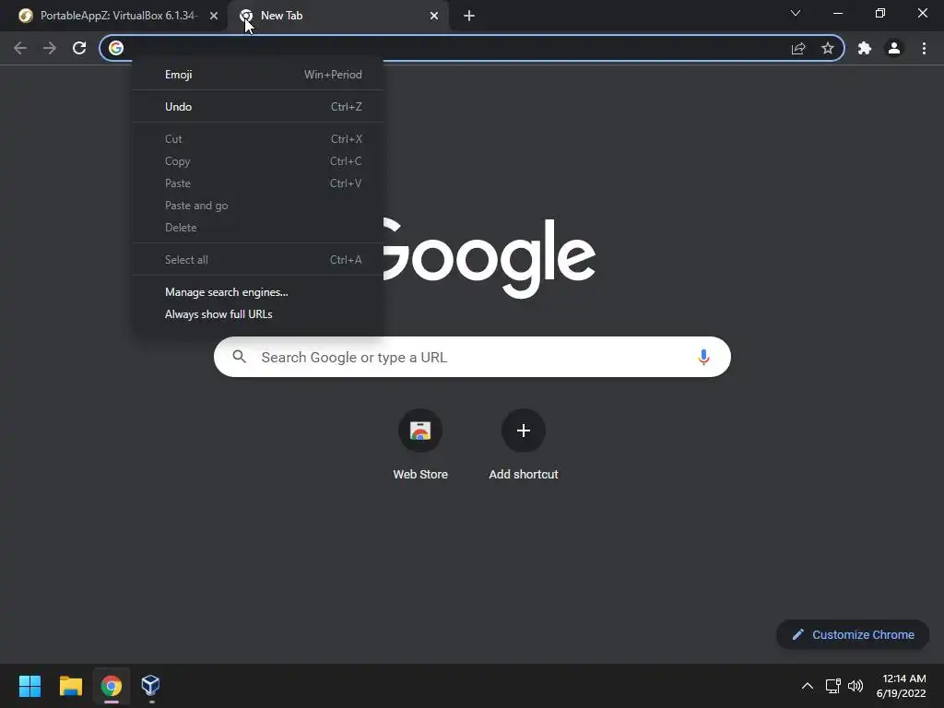Choose Copy in context menu
Viewport: 944px width, 708px height.
point(258,161)
